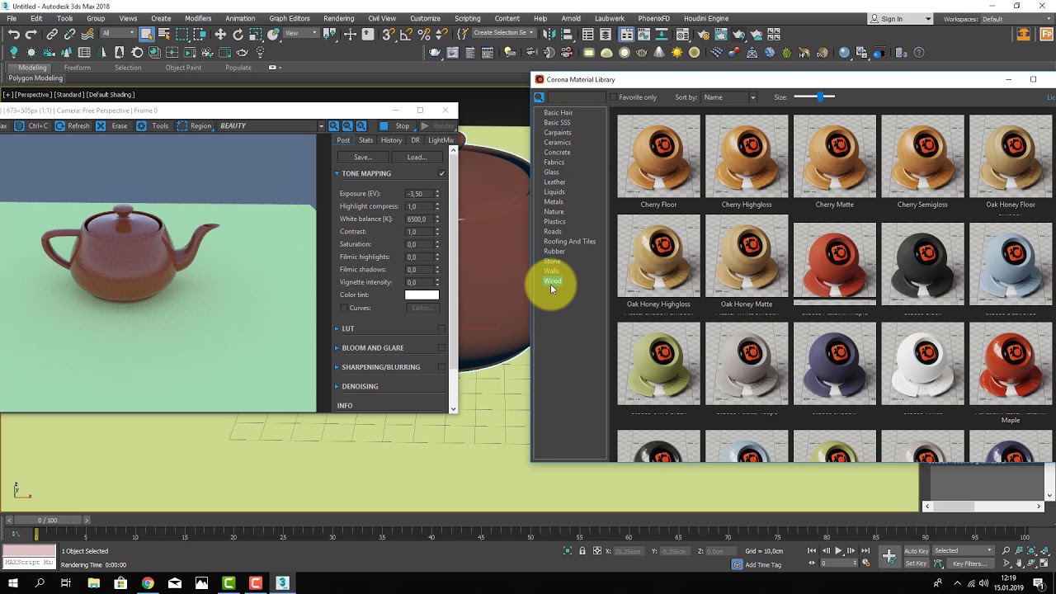Tick the Curves checkbox
Screen dimensions: 1056x594
(x=344, y=308)
